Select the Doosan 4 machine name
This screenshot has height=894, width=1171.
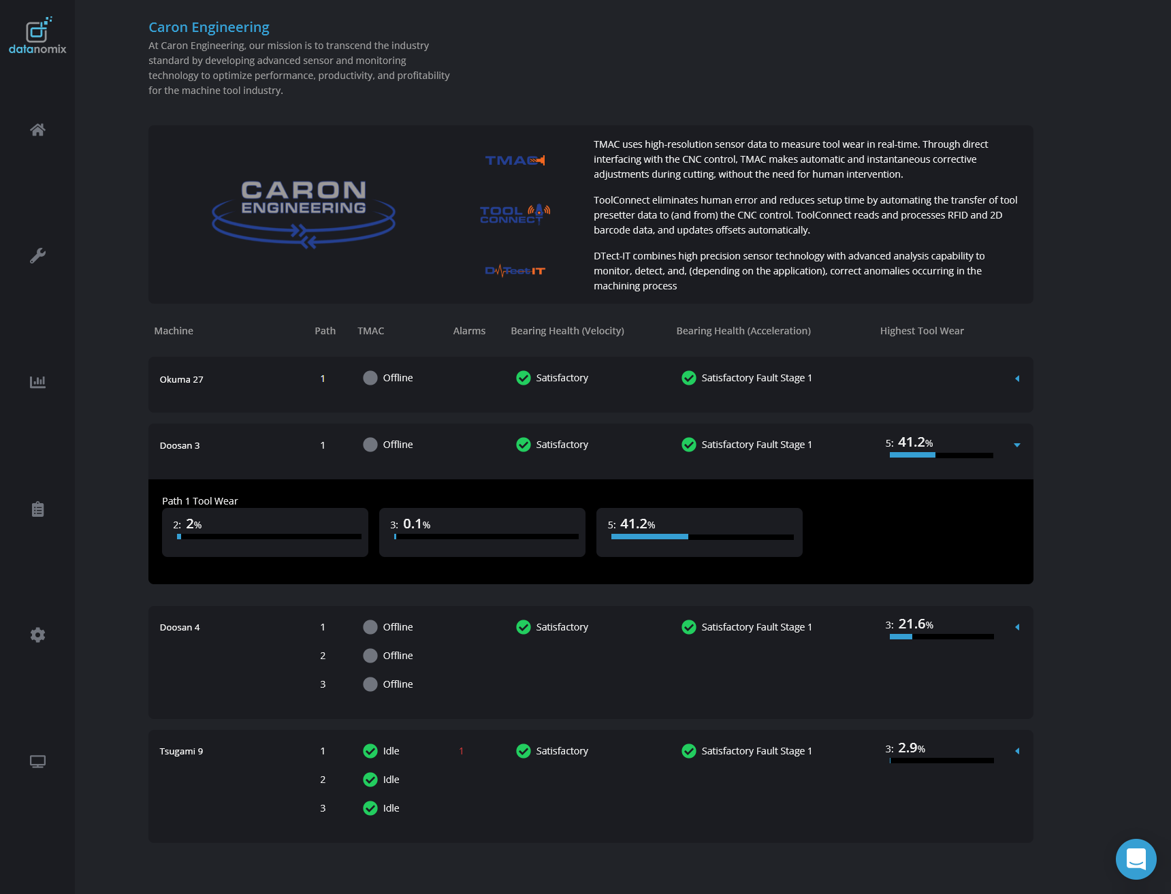180,627
